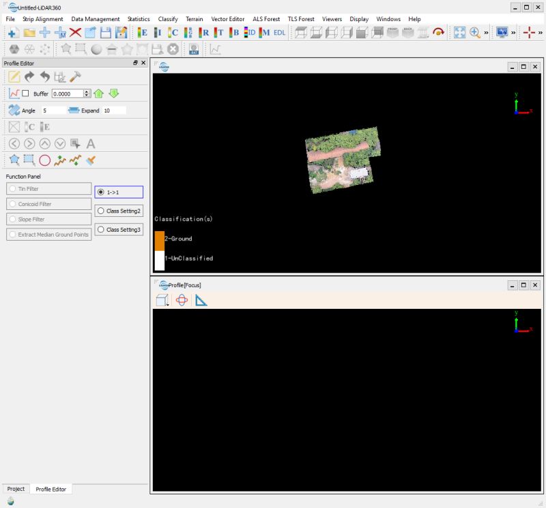Open the ALS Forest menu

pyautogui.click(x=265, y=19)
